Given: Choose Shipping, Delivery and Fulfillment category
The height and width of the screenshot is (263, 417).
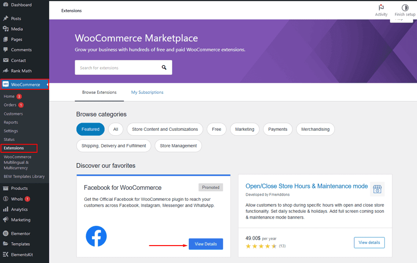Looking at the screenshot, I should pyautogui.click(x=114, y=146).
